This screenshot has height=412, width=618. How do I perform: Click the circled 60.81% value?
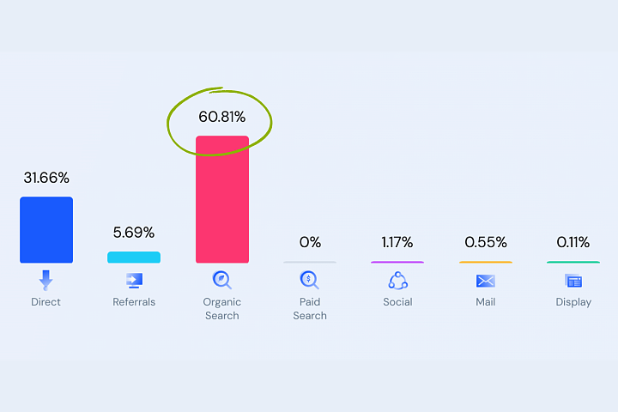point(222,117)
